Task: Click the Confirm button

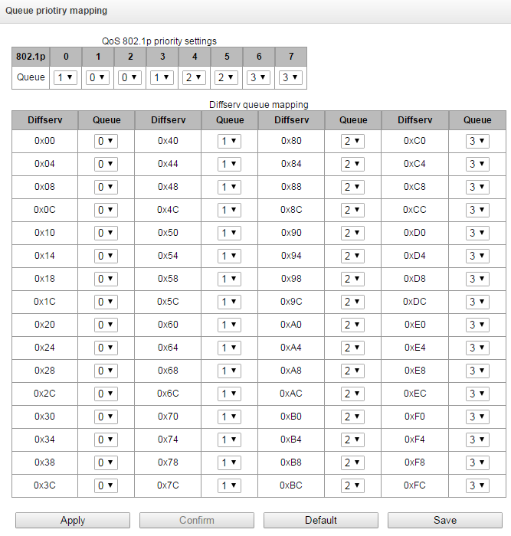Action: pyautogui.click(x=197, y=521)
